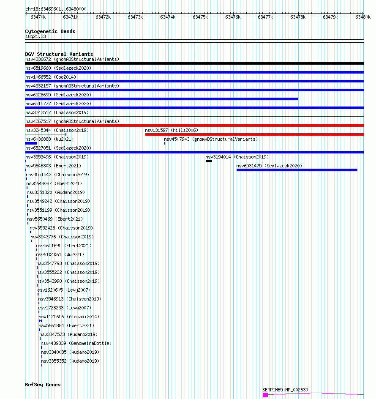
Task: Click the nsv4336672 gnomADStructuralVariants label
Action: (x=72, y=59)
